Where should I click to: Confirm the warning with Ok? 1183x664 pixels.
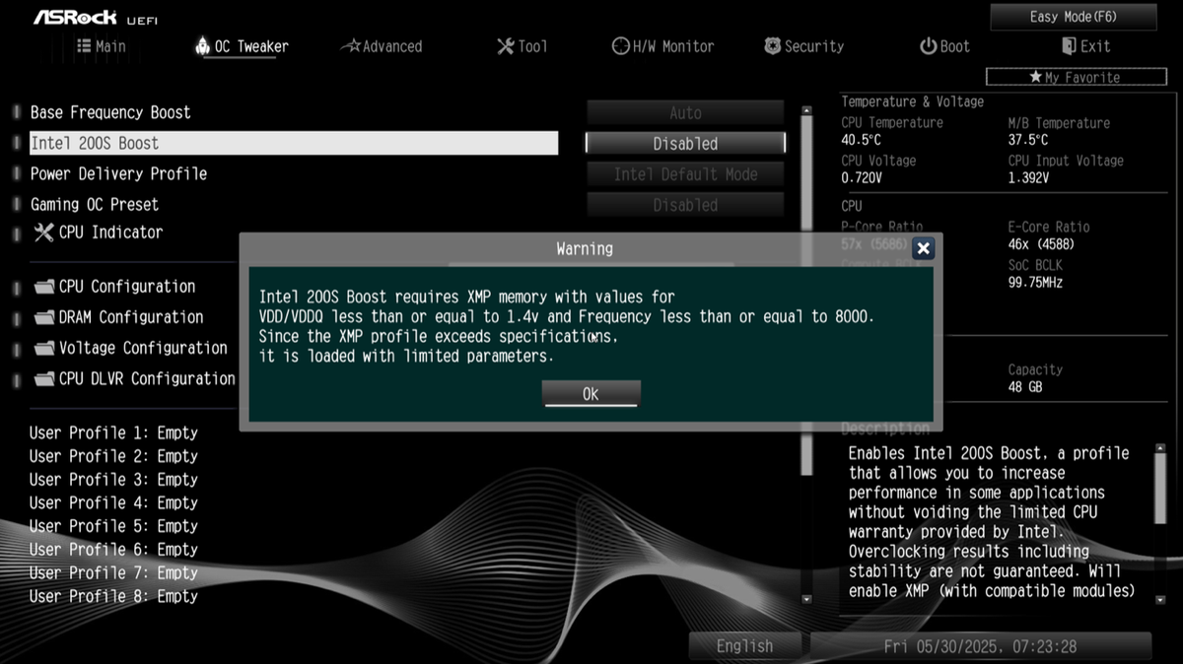pos(591,393)
